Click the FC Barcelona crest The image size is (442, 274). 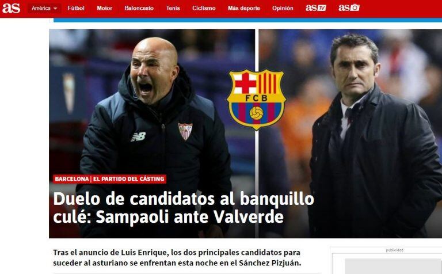[256, 100]
